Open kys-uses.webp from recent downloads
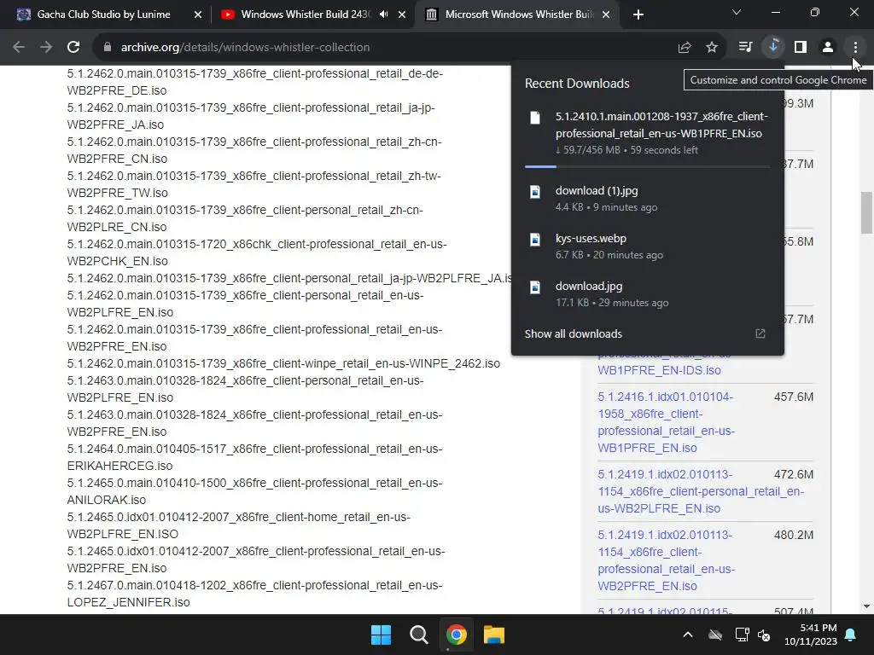This screenshot has height=655, width=874. pyautogui.click(x=647, y=246)
